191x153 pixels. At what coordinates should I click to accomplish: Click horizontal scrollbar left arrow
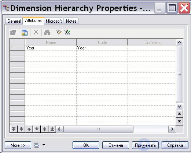click(x=59, y=129)
